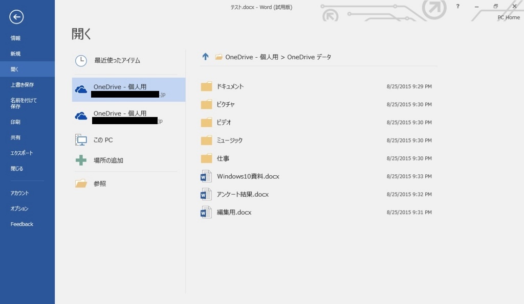Go up one folder level with blue arrow
This screenshot has width=524, height=304.
(205, 57)
